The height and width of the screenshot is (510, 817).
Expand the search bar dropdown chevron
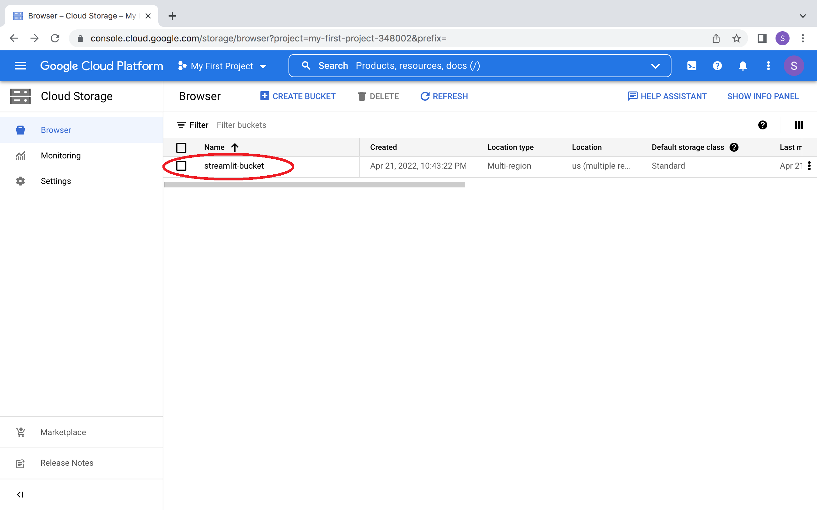click(x=655, y=66)
